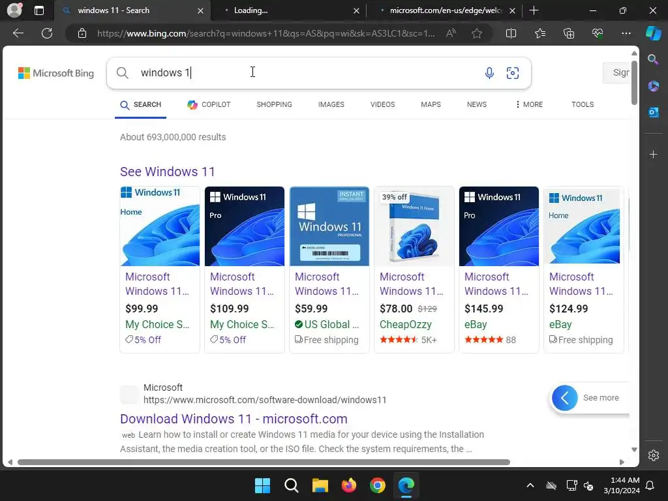This screenshot has height=501, width=668.
Task: Click the horizontal page scrollbar thumb
Action: pyautogui.click(x=264, y=463)
